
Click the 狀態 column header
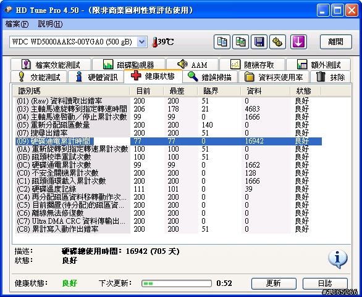coord(306,91)
